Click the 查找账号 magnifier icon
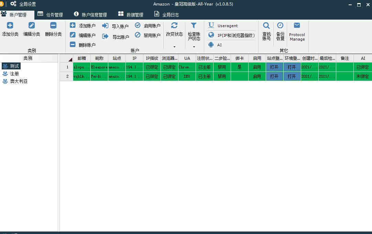 266,26
